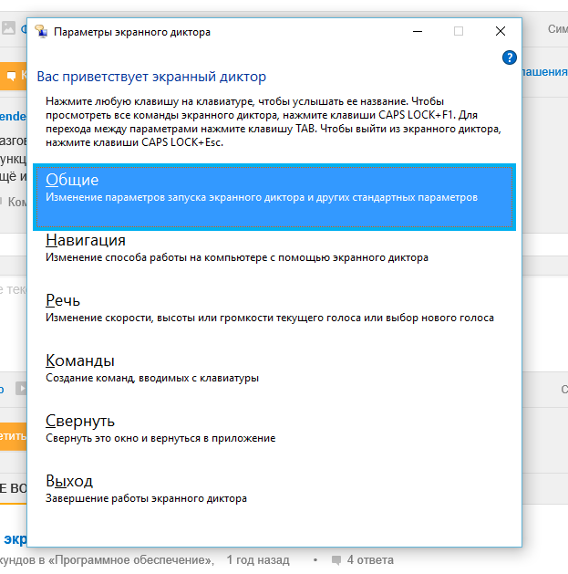Open the Общие settings section
The image size is (568, 574).
click(x=274, y=197)
